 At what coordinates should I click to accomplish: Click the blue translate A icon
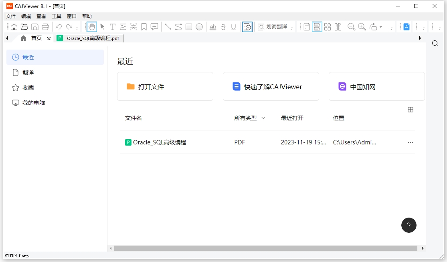[407, 27]
